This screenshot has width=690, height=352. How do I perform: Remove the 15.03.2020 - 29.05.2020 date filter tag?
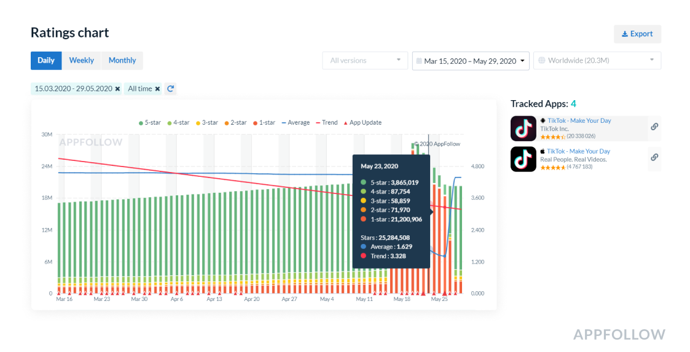click(x=118, y=89)
